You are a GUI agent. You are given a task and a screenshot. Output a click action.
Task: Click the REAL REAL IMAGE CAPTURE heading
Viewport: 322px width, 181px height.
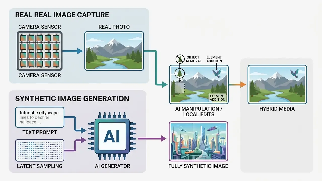[x=62, y=15]
